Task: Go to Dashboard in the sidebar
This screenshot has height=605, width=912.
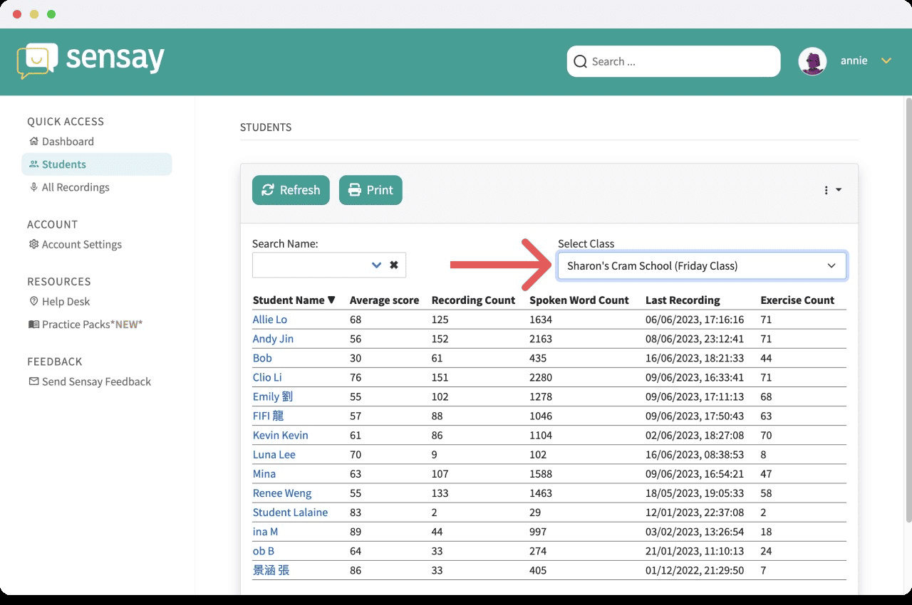Action: [x=68, y=142]
